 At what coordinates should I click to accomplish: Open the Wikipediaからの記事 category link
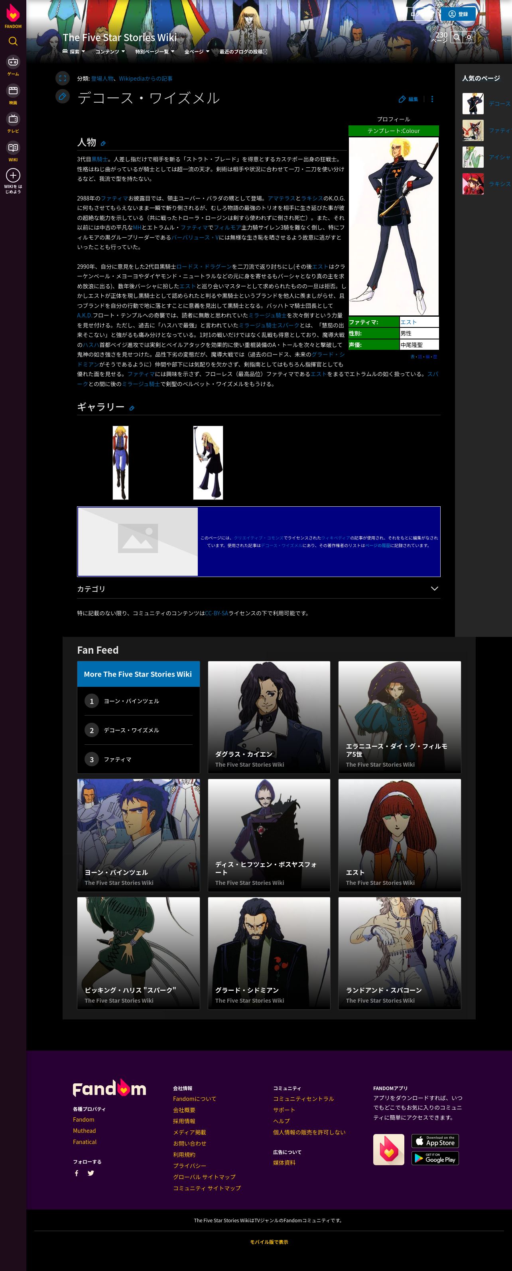tap(146, 78)
